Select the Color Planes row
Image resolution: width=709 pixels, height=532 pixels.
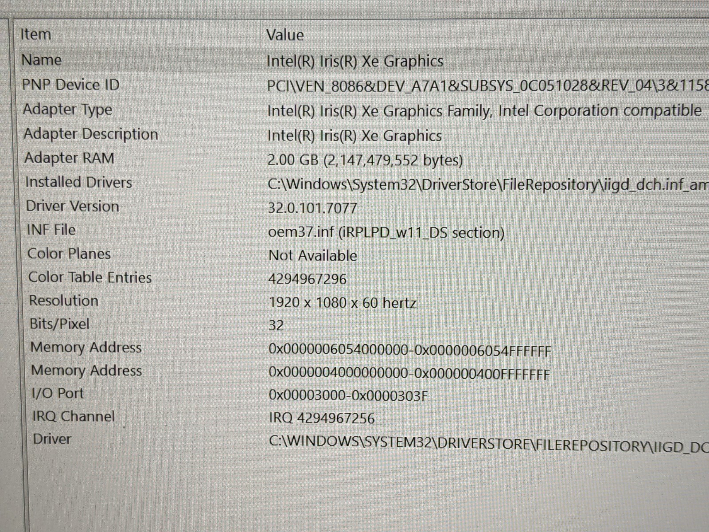click(69, 254)
